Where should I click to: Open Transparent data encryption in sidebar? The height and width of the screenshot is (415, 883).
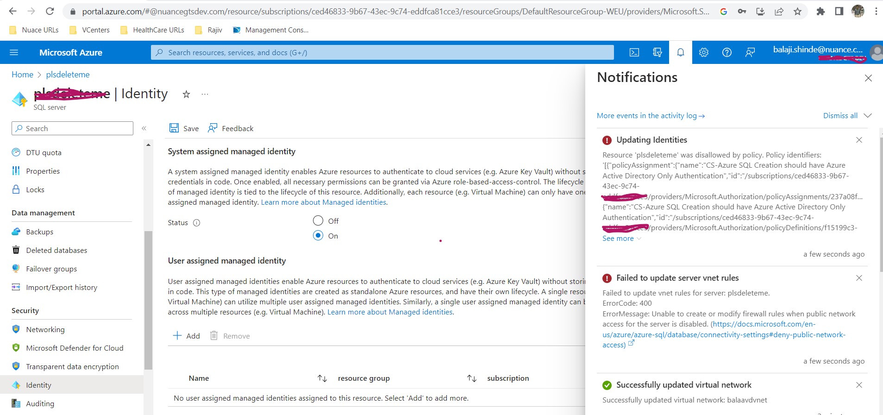(x=72, y=366)
